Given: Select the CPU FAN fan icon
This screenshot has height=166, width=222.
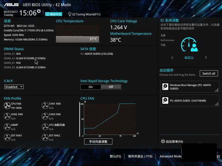Looking at the screenshot, I should [7, 106].
